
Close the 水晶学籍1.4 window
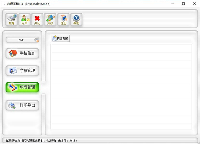coord(194,4)
